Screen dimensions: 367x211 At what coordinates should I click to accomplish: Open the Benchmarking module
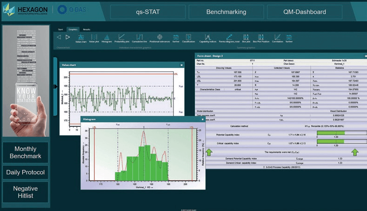coord(226,12)
